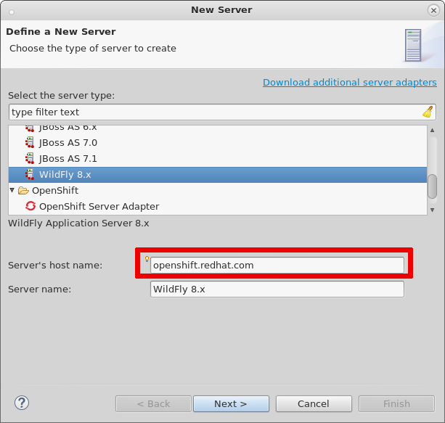Viewport: 445px width, 423px height.
Task: Click the disabled Finish button
Action: pos(396,403)
